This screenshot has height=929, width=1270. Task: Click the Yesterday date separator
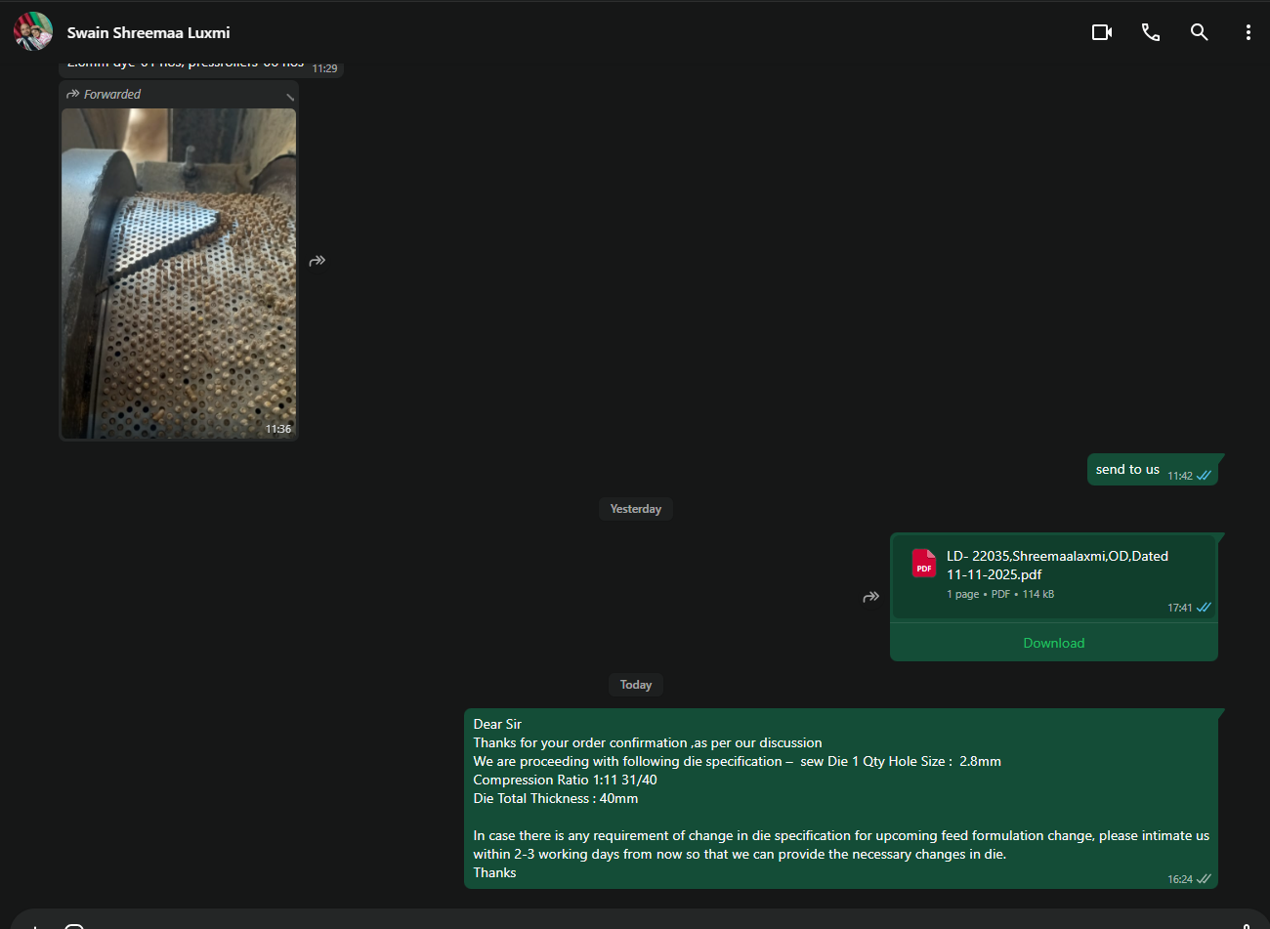635,509
